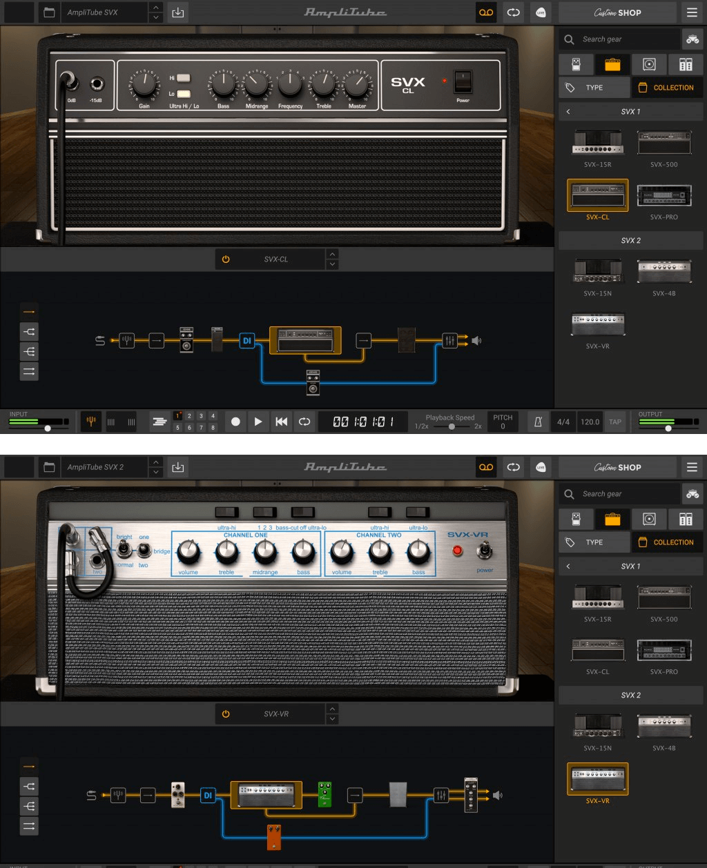The width and height of the screenshot is (707, 868).
Task: Select the cabinet category icon in the gear panel
Action: click(x=649, y=64)
